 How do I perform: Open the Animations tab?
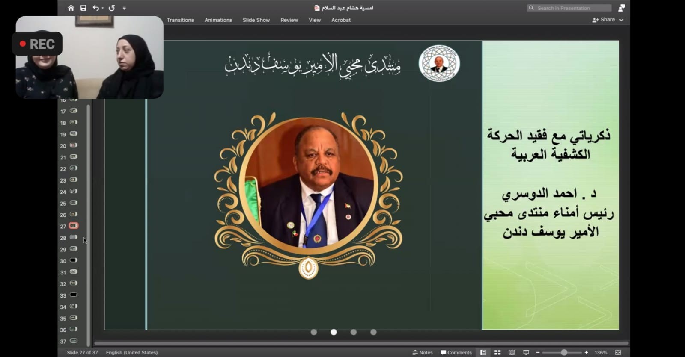pos(218,20)
